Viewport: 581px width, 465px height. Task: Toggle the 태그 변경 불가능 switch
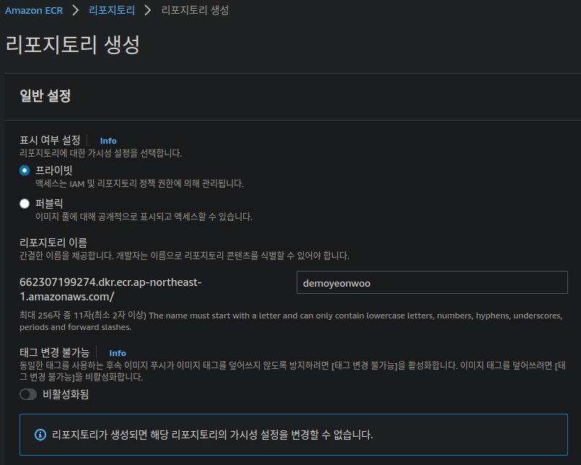point(28,394)
